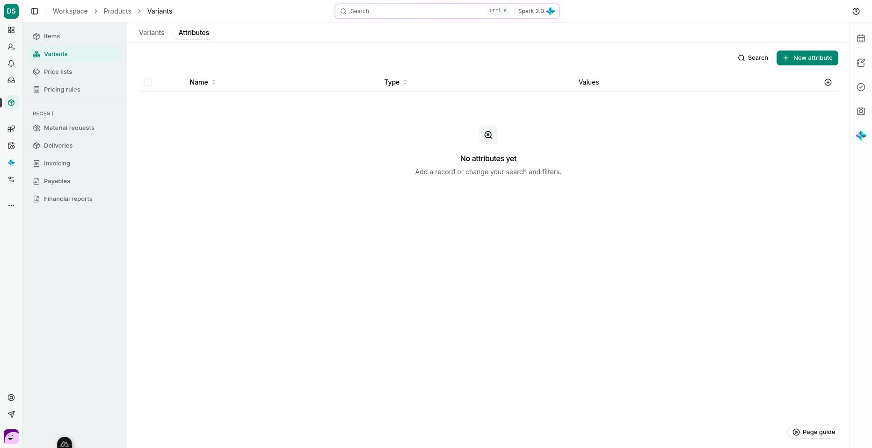Open the Spark sparkle icon in right rail
The image size is (872, 448).
tap(861, 135)
